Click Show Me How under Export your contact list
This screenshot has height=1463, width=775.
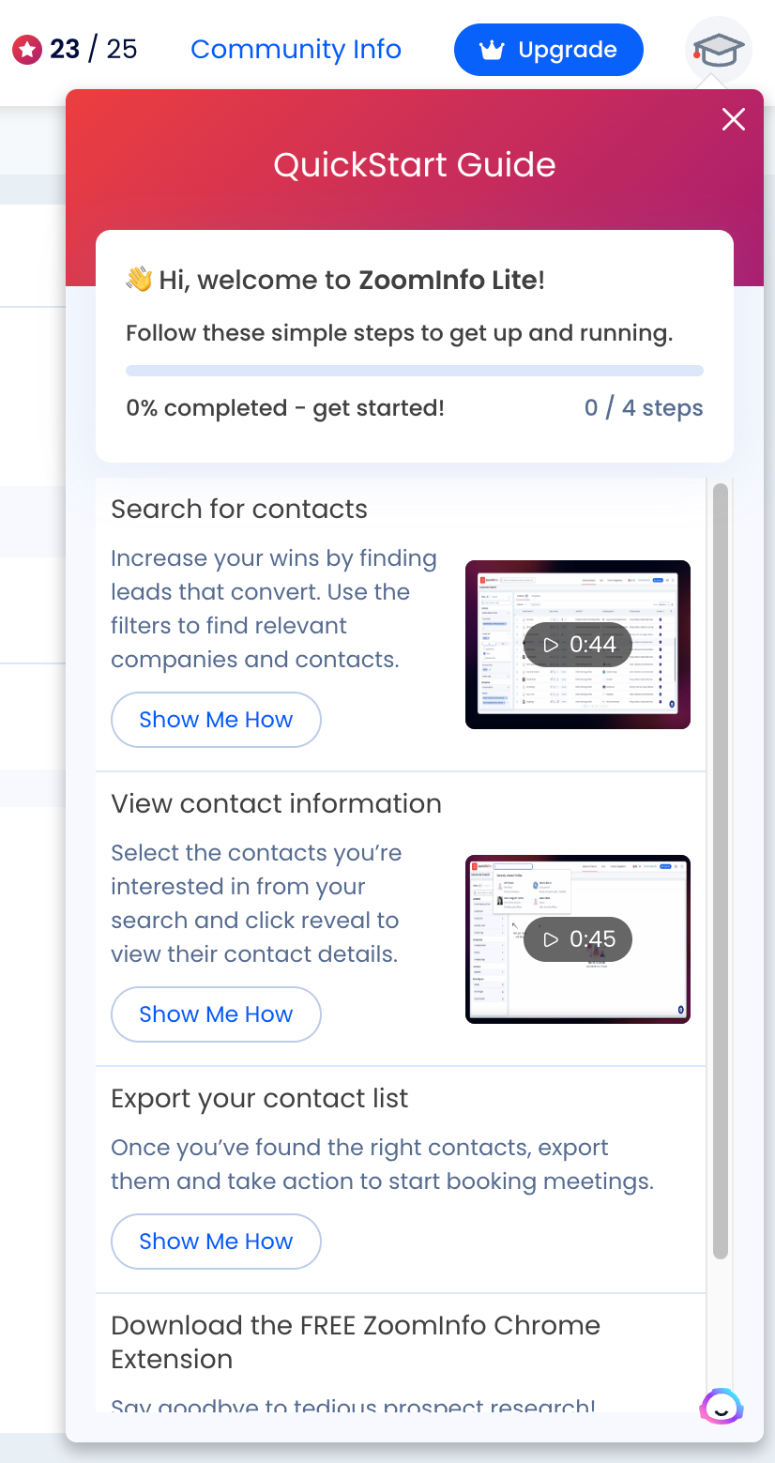(216, 1241)
